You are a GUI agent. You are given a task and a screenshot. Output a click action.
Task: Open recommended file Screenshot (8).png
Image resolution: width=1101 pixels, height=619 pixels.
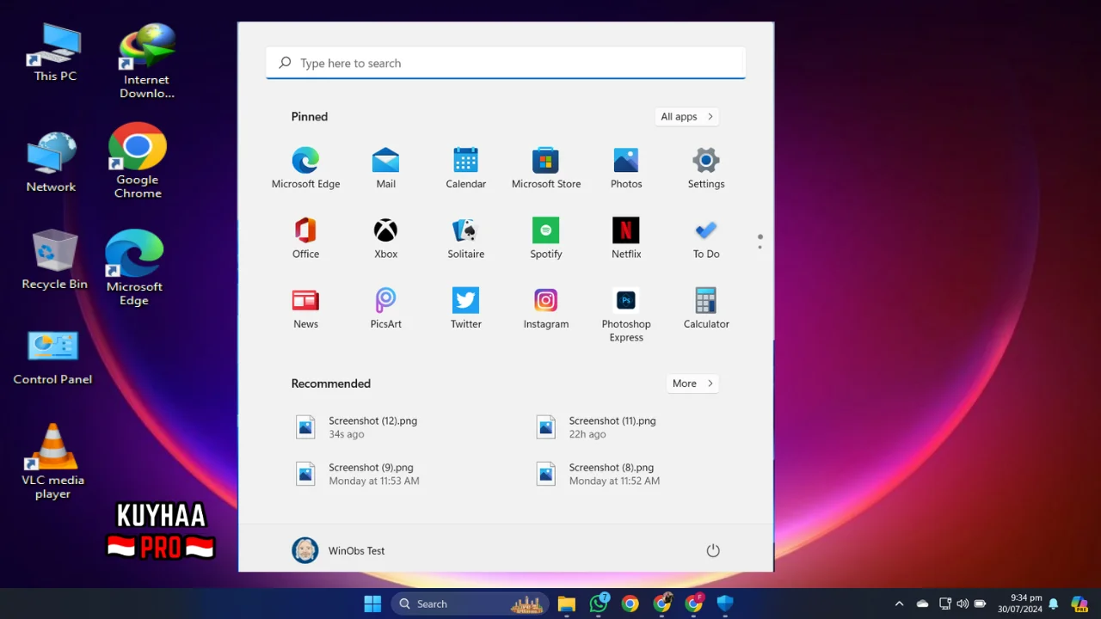tap(597, 474)
